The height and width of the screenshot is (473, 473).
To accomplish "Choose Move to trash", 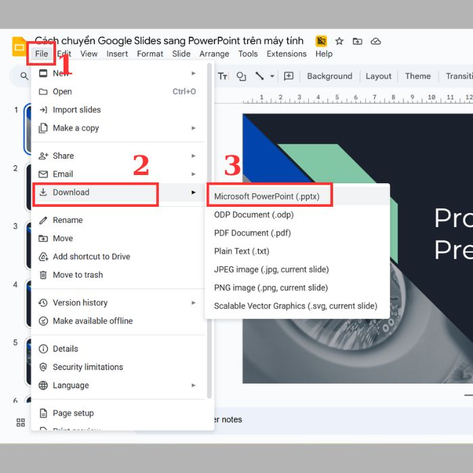I will point(118,275).
